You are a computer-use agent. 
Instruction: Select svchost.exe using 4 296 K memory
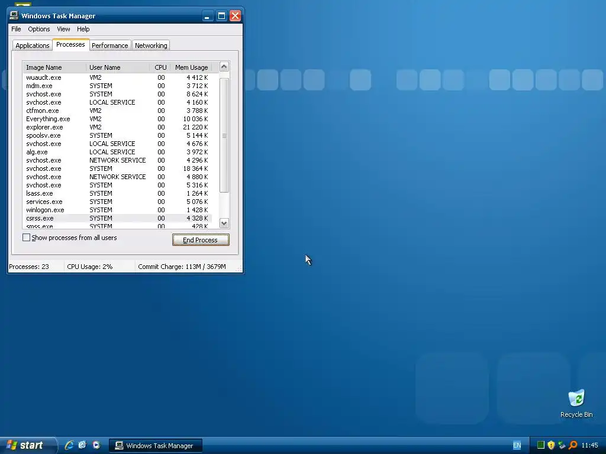coord(118,160)
